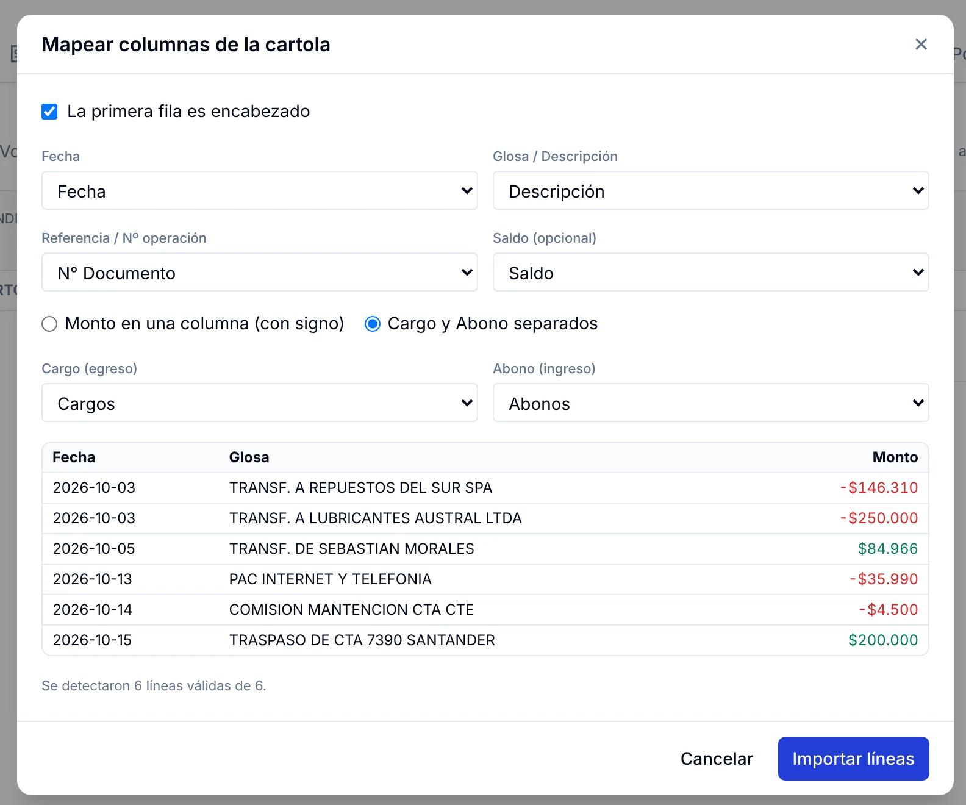
Task: Click amount -$35.990
Action: [884, 579]
